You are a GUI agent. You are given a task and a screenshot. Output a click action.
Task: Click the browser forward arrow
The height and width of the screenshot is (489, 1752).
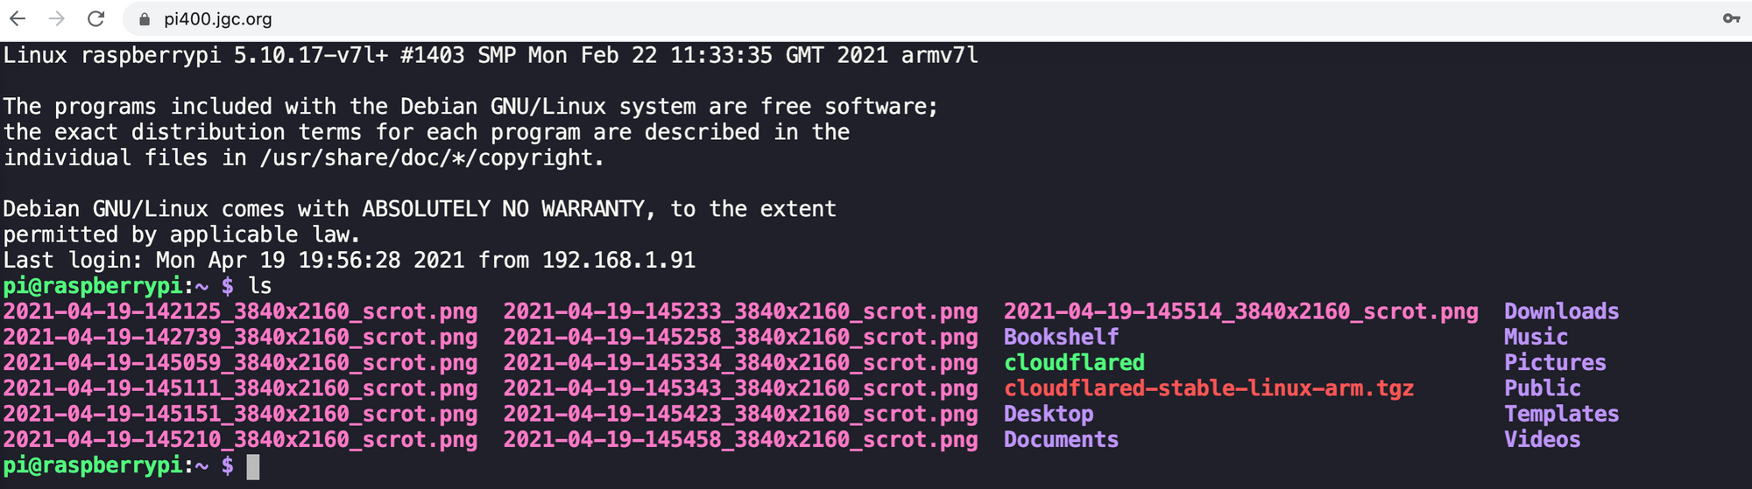click(x=57, y=18)
